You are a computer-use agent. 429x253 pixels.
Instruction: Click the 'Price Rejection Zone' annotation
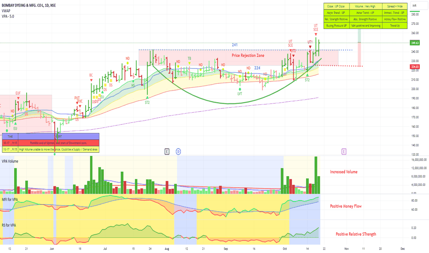click(248, 56)
